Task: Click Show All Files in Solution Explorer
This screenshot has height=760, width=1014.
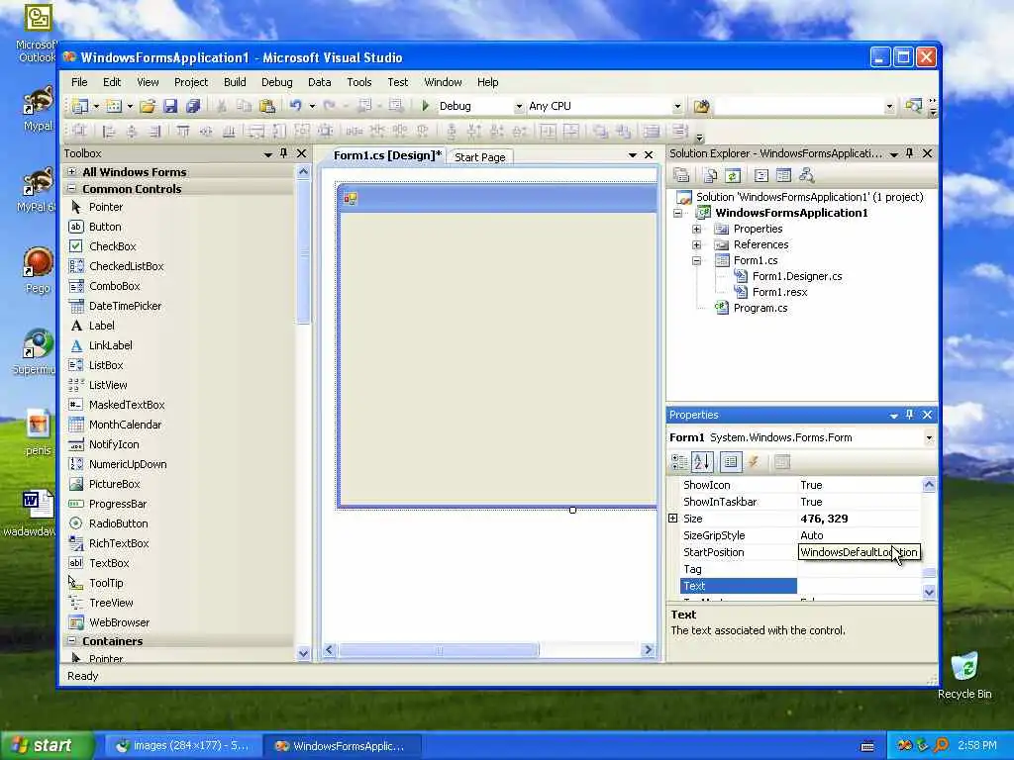Action: click(x=710, y=176)
